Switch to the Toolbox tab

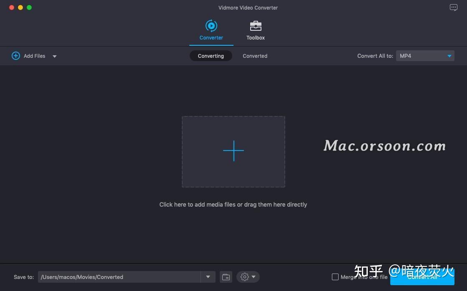pos(256,30)
